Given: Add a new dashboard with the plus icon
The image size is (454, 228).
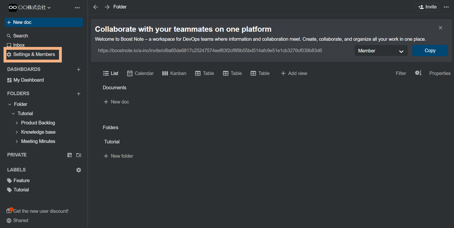Looking at the screenshot, I should pos(79,70).
